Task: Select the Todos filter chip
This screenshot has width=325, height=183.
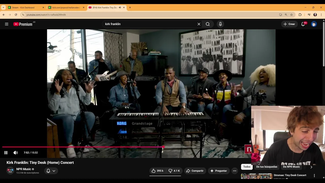Action: pyautogui.click(x=247, y=167)
